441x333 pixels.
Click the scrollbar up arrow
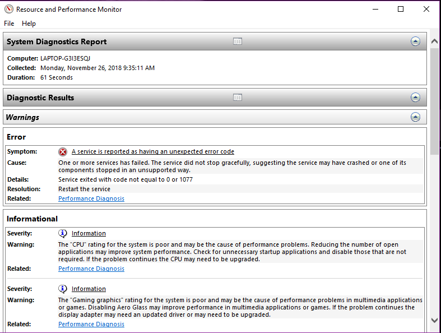pos(435,42)
